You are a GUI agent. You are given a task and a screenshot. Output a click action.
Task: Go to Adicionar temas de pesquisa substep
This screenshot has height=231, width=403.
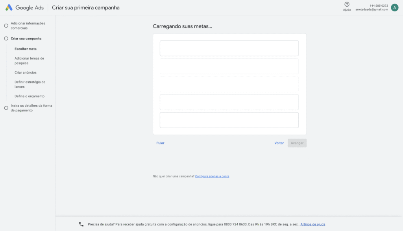(29, 61)
